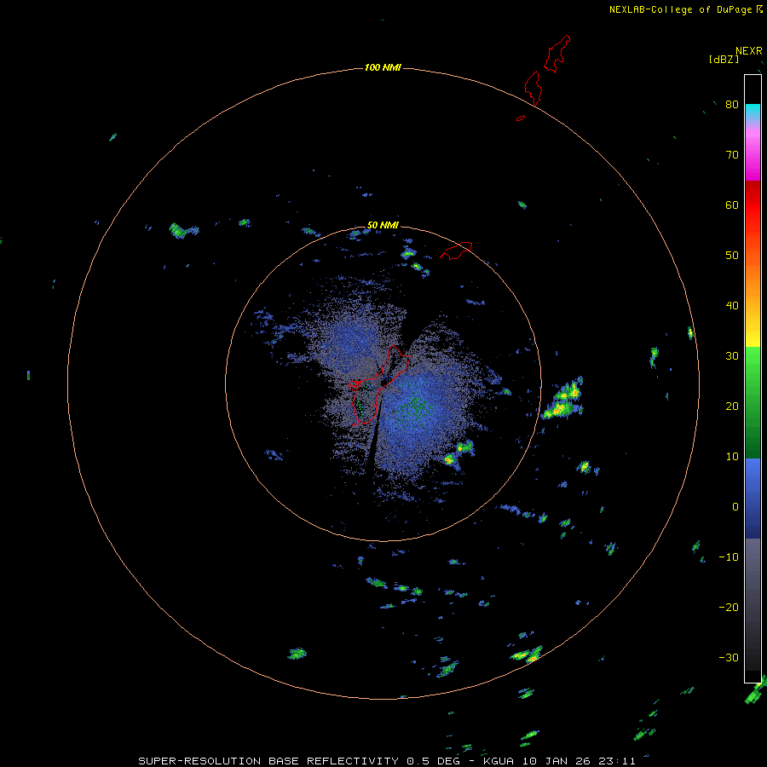Click the 20 value on the dBZ scale
767x767 pixels.
tap(732, 406)
